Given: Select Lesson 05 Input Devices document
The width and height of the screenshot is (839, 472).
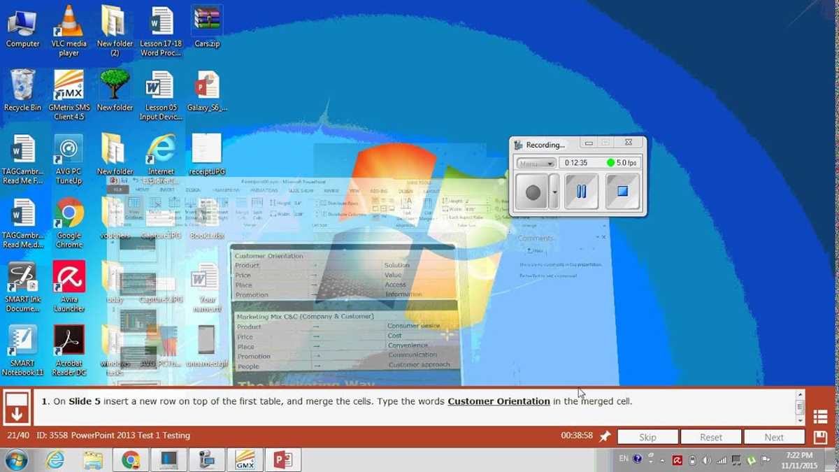Looking at the screenshot, I should tap(161, 95).
